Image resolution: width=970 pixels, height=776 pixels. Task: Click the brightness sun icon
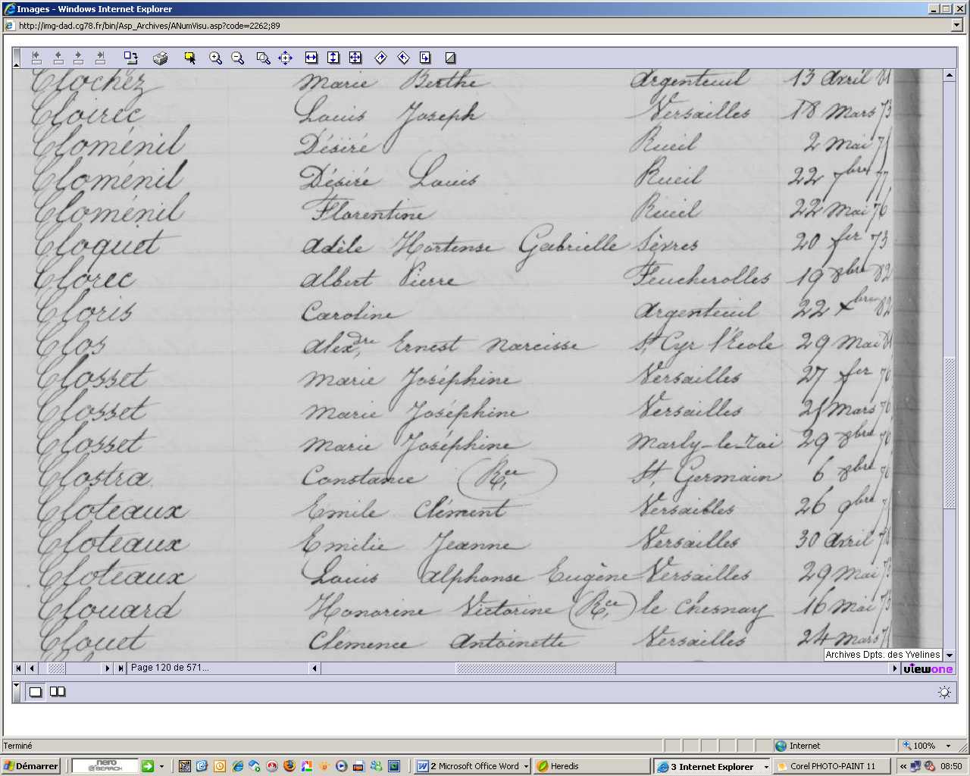pos(944,692)
